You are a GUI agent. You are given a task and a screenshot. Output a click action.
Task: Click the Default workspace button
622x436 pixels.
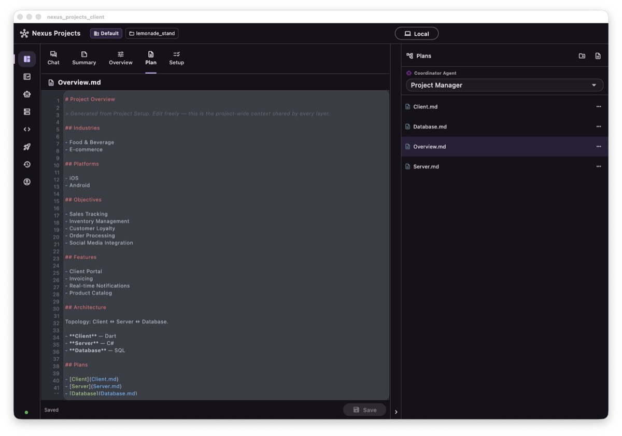[x=106, y=34]
